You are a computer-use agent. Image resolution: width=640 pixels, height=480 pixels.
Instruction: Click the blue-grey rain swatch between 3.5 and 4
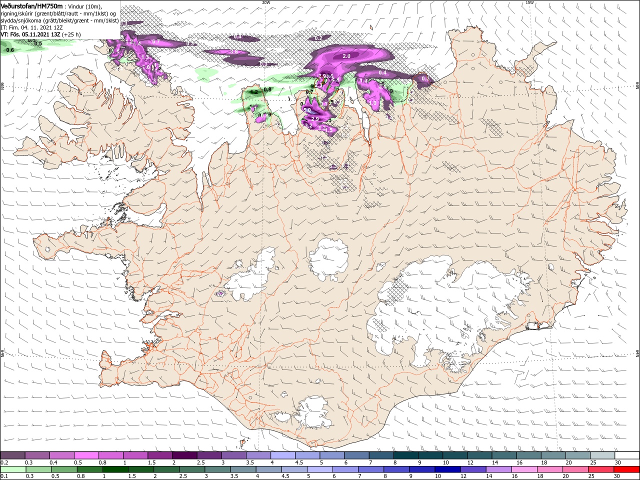click(242, 469)
